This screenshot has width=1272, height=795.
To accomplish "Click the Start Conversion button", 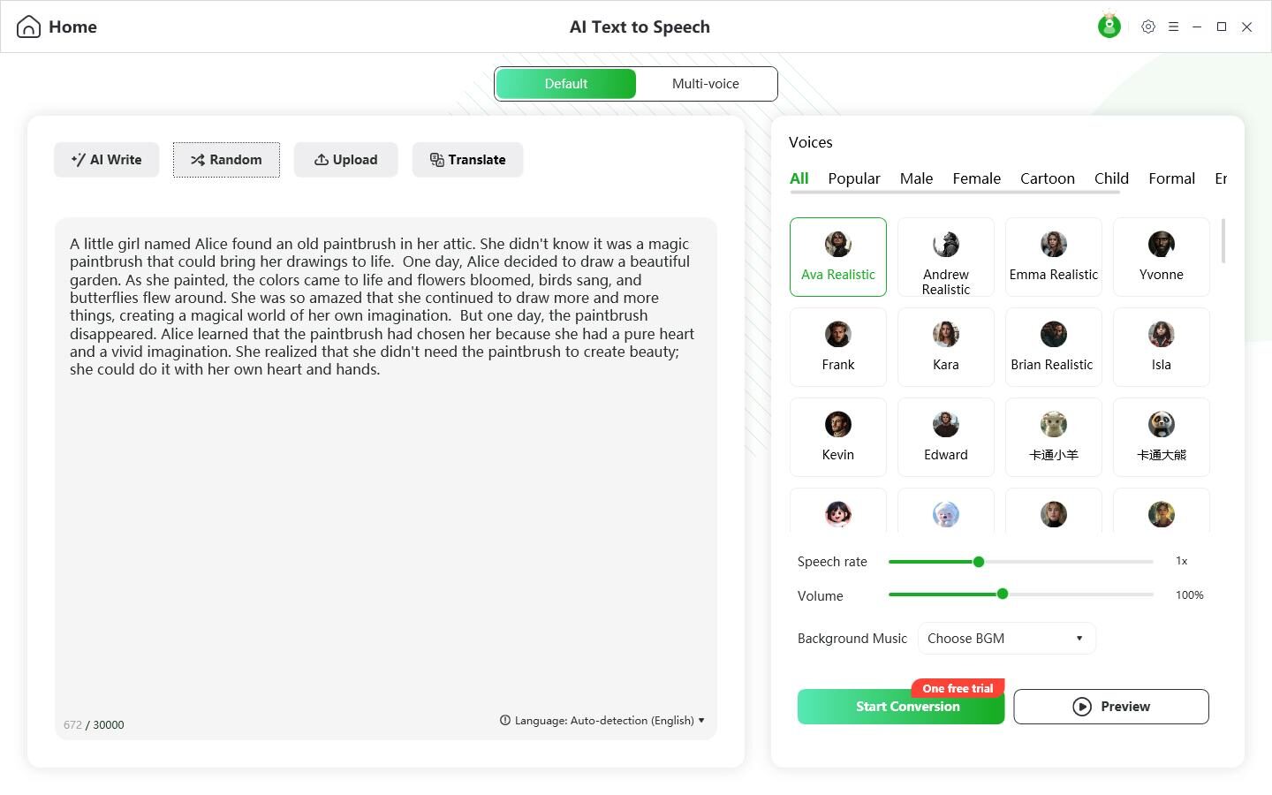I will [x=901, y=707].
